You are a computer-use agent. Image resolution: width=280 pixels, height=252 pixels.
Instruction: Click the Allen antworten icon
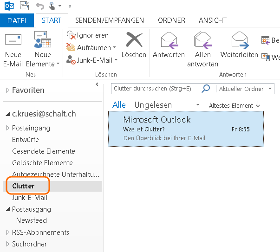pos(202,41)
